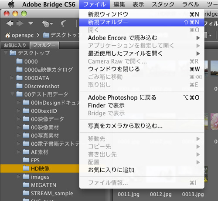The height and width of the screenshot is (201, 218).
Task: Click the AE素材 folder icon
Action: (26, 152)
